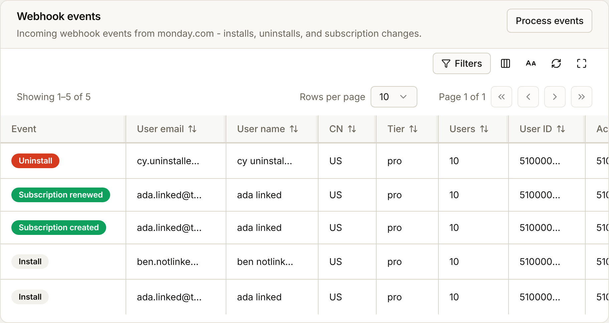
Task: Open the column visibility icon
Action: 505,63
